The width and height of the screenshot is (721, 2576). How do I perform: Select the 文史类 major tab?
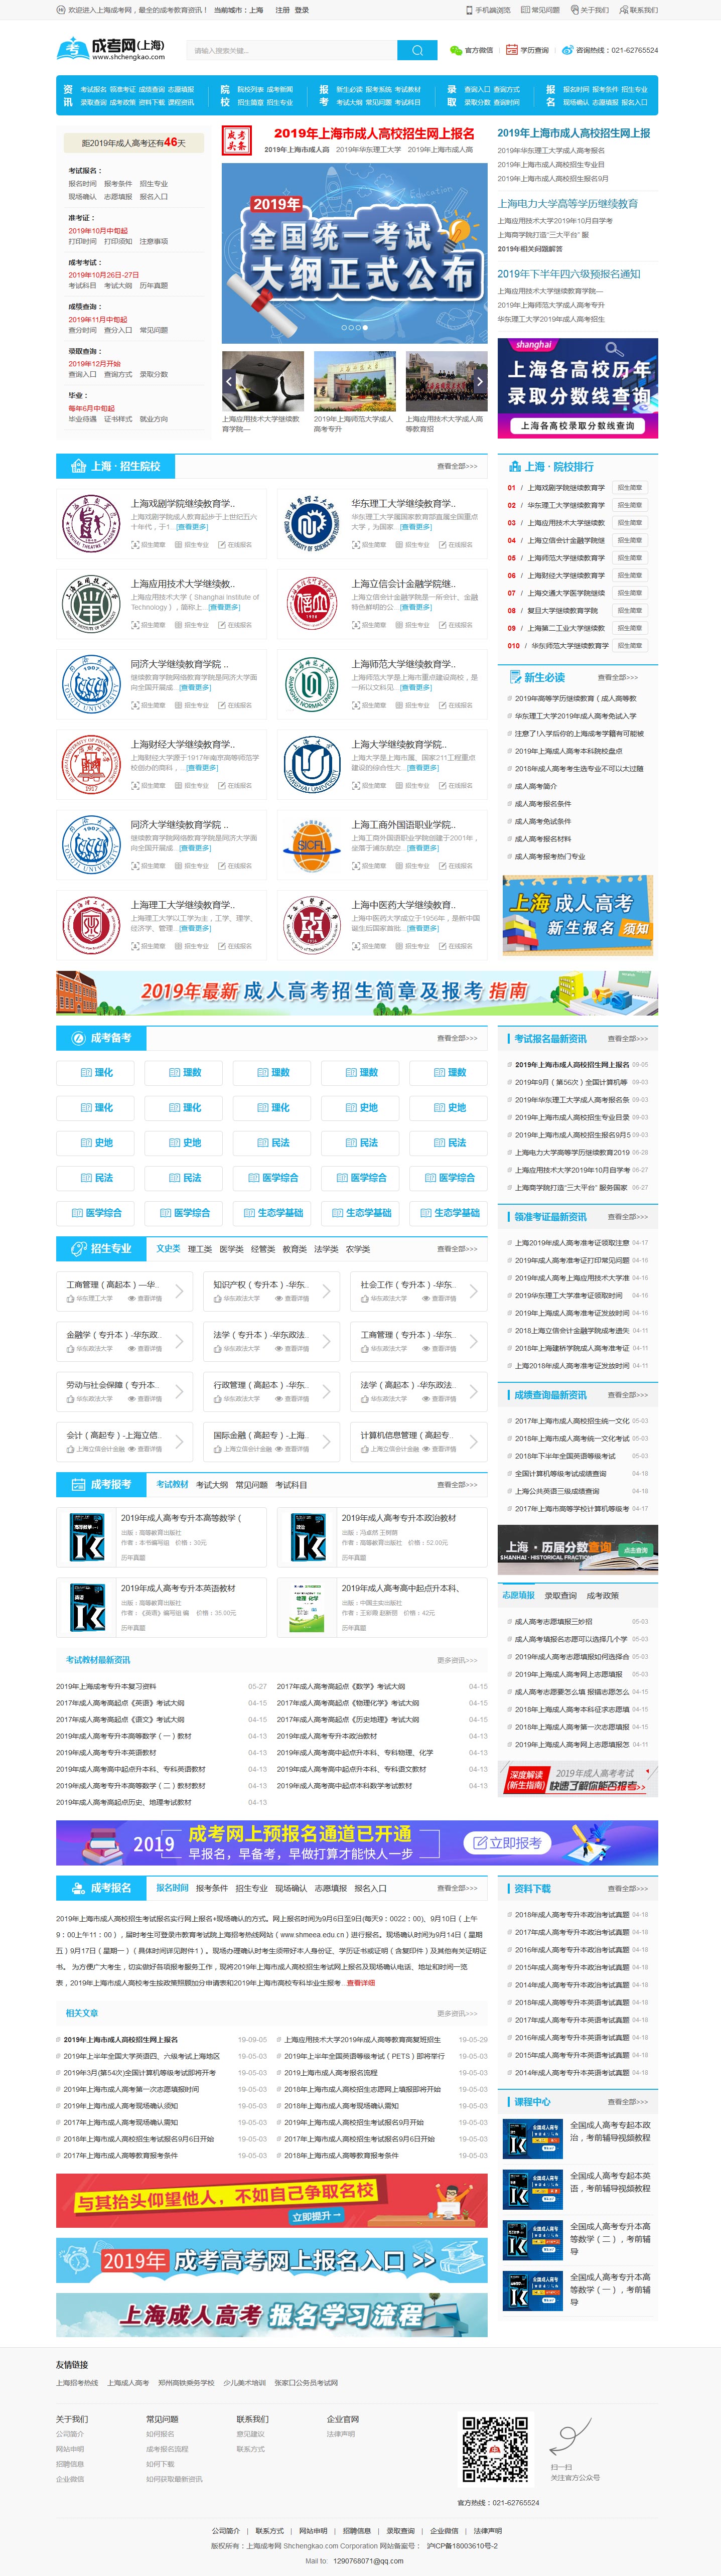point(168,1248)
